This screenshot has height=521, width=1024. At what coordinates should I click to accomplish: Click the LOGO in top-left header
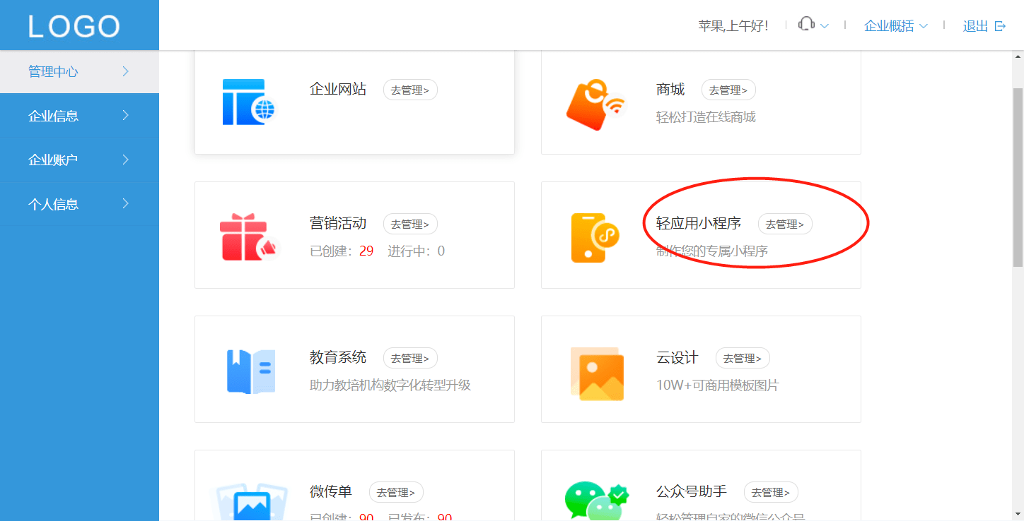tap(74, 26)
